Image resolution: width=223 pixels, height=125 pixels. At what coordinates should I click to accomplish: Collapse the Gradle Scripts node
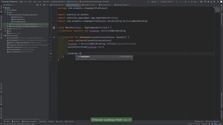coord(3,35)
